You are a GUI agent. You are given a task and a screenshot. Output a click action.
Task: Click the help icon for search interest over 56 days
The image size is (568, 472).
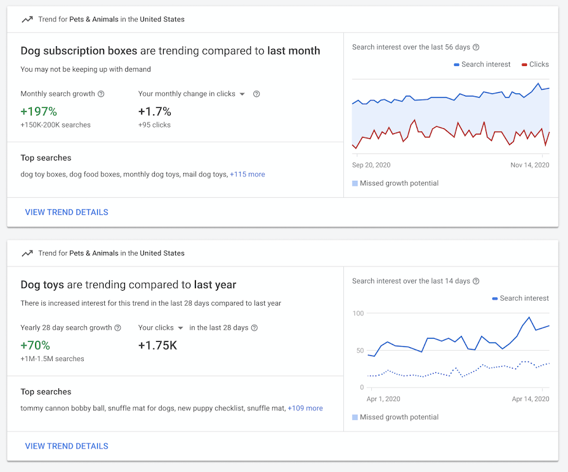pos(475,47)
